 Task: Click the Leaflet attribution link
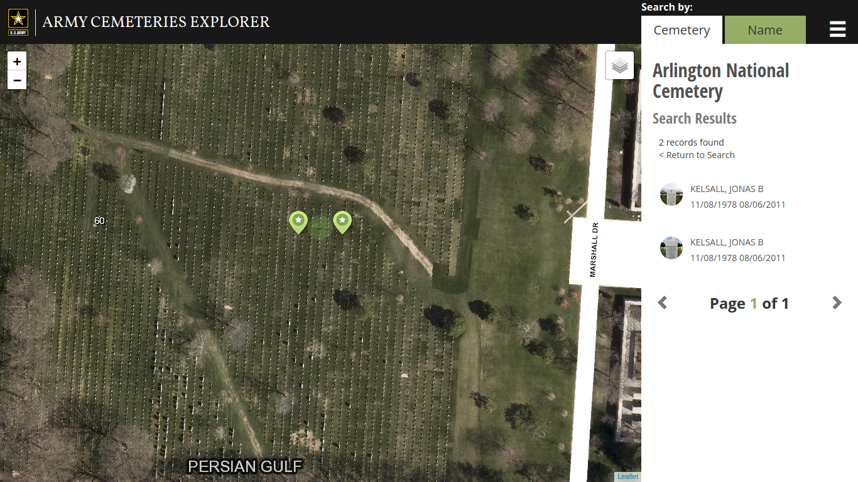[627, 476]
